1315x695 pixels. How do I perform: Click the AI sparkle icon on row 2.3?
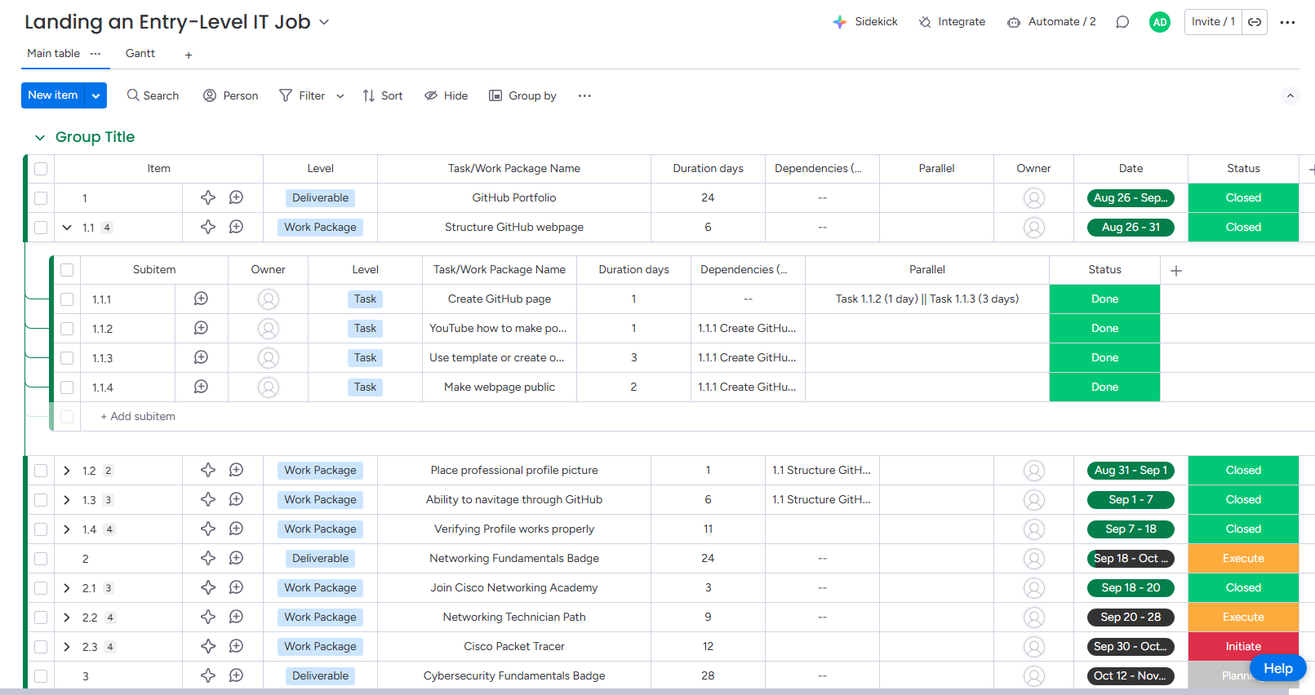coord(208,647)
